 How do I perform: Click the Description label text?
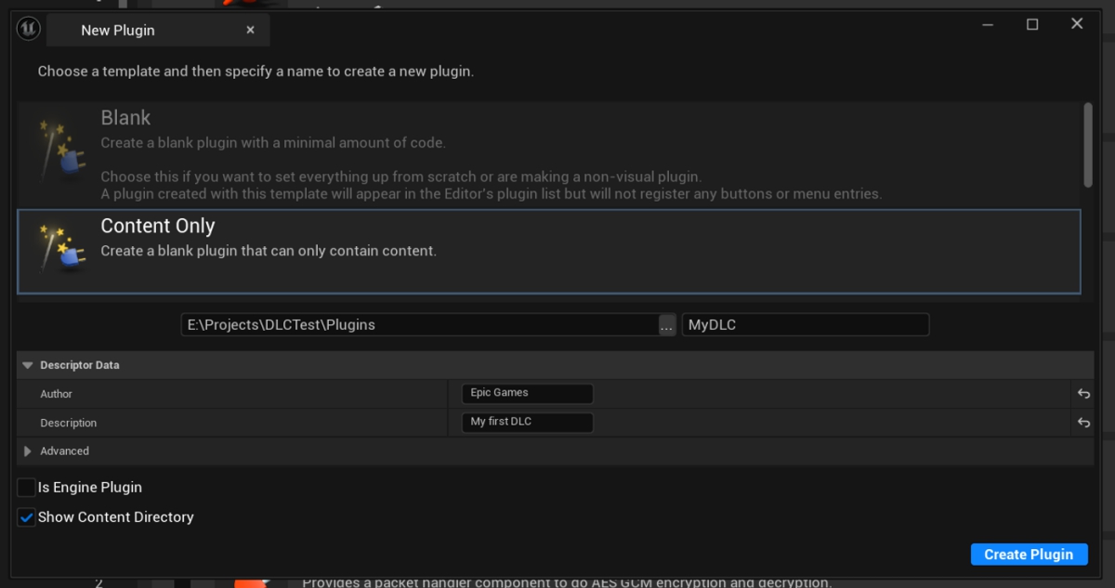pyautogui.click(x=68, y=423)
